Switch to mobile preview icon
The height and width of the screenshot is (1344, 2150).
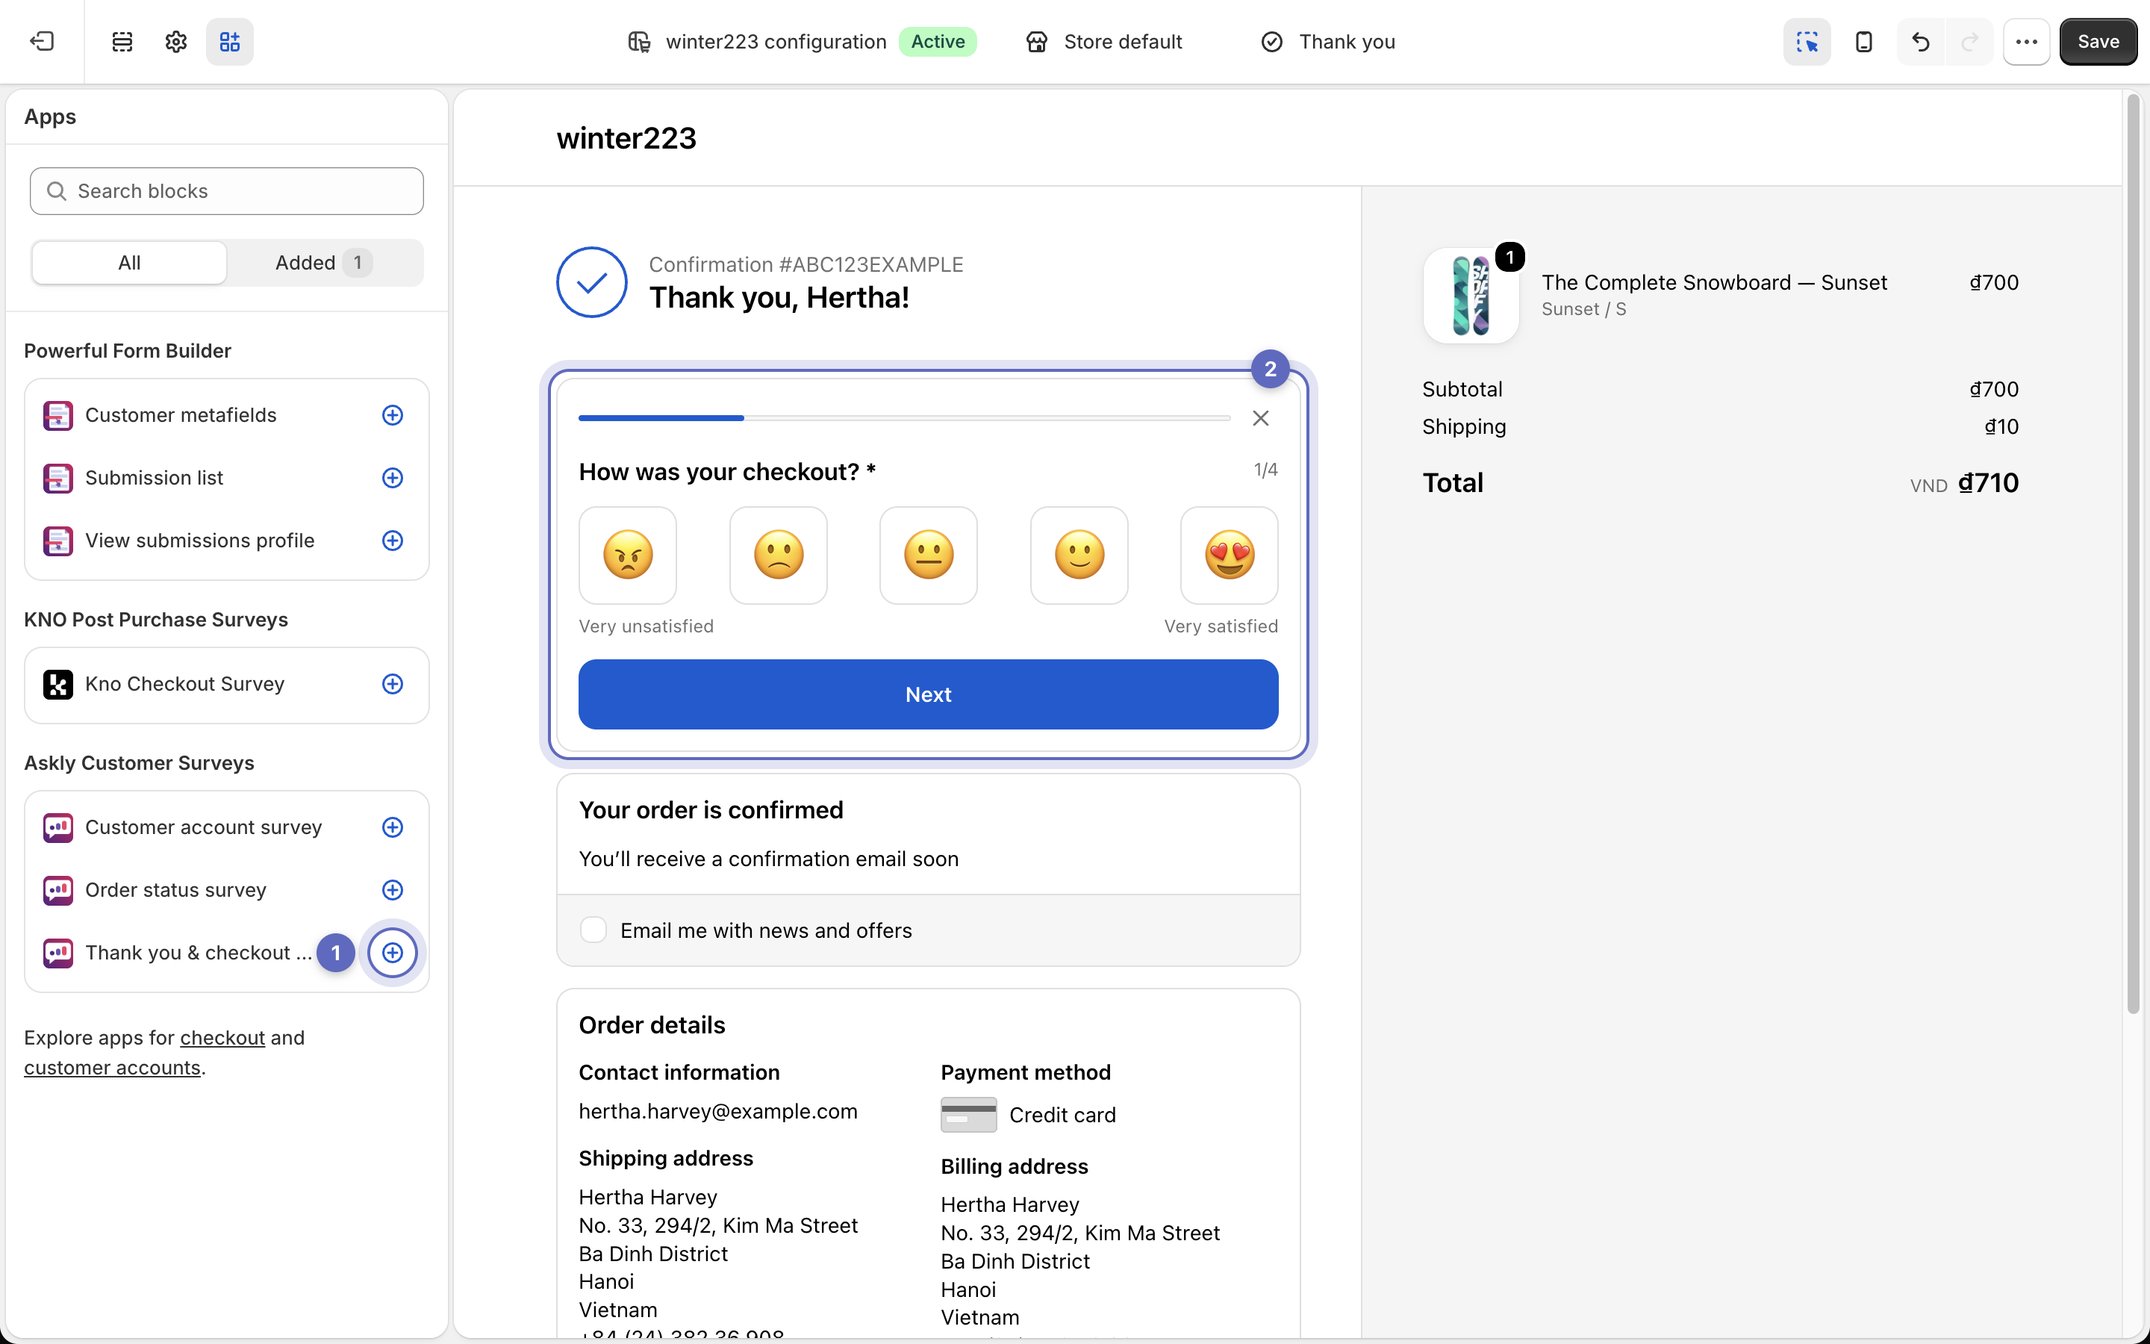(x=1864, y=42)
